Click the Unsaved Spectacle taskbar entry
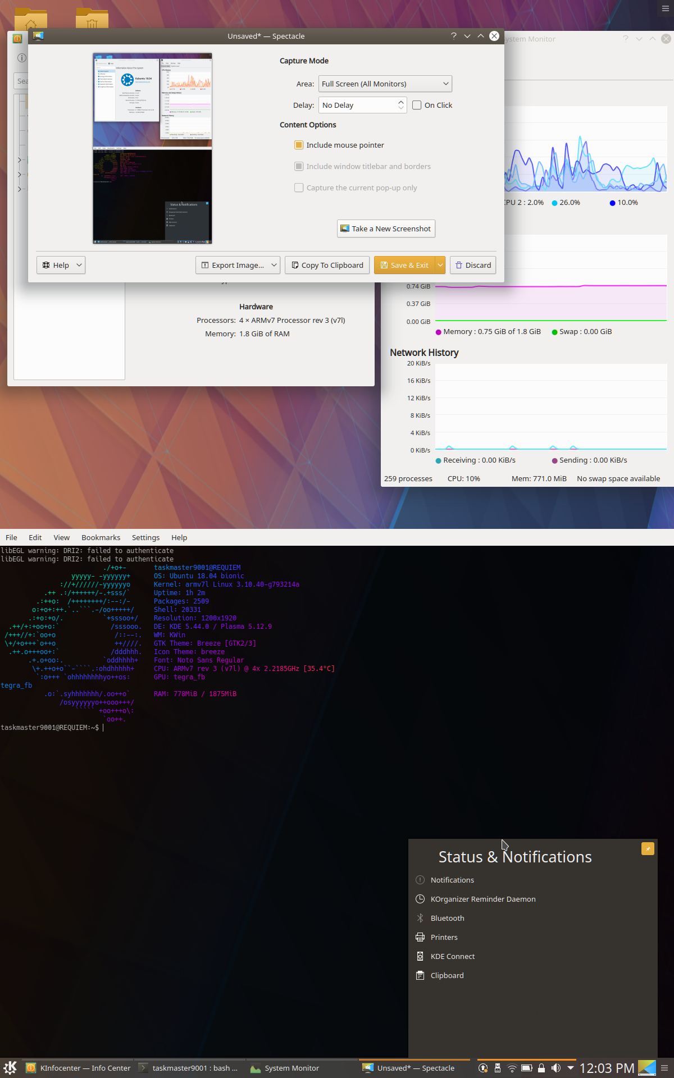This screenshot has height=1078, width=674. point(415,1068)
